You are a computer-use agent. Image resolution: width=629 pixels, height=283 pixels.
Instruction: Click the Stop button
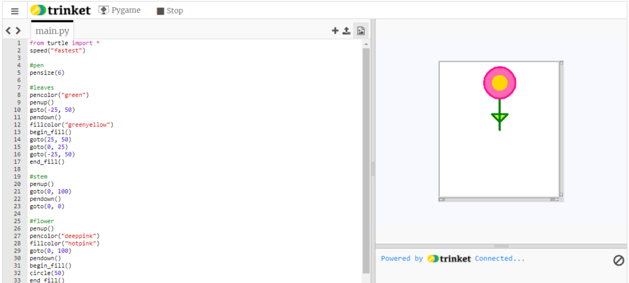coord(170,11)
